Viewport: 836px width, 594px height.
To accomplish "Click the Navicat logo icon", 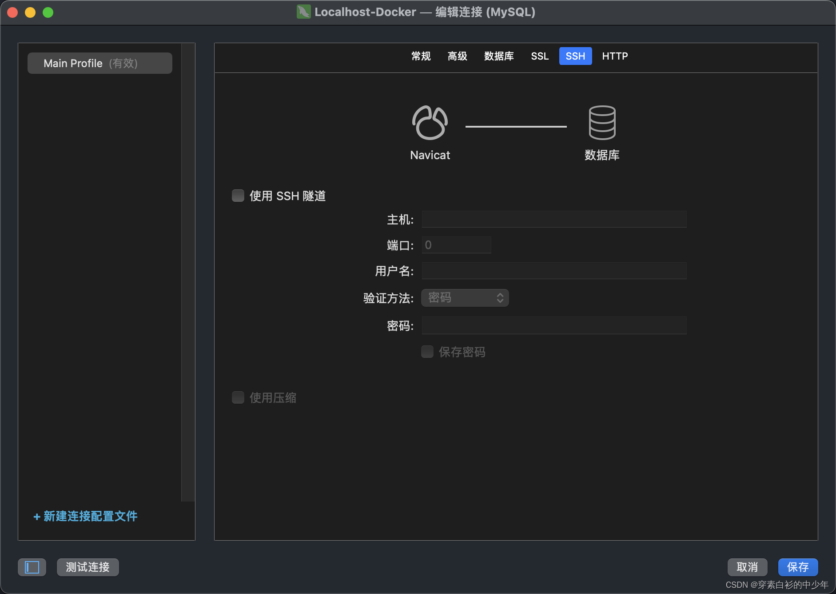I will coord(430,123).
